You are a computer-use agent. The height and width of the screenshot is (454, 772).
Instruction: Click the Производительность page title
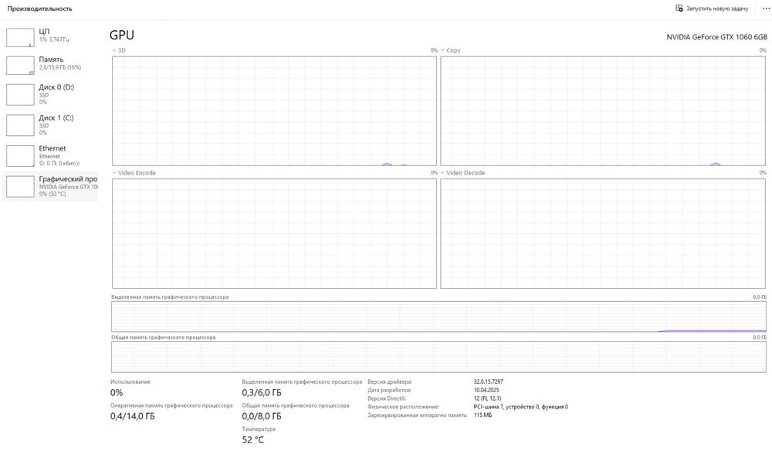[x=39, y=8]
